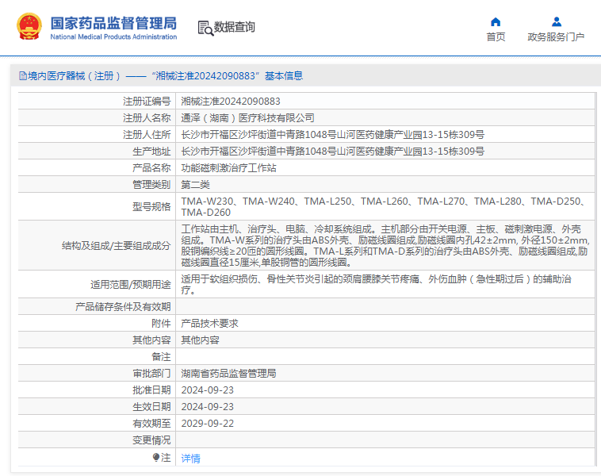Click the lightbulb icon beside 注

point(155,457)
